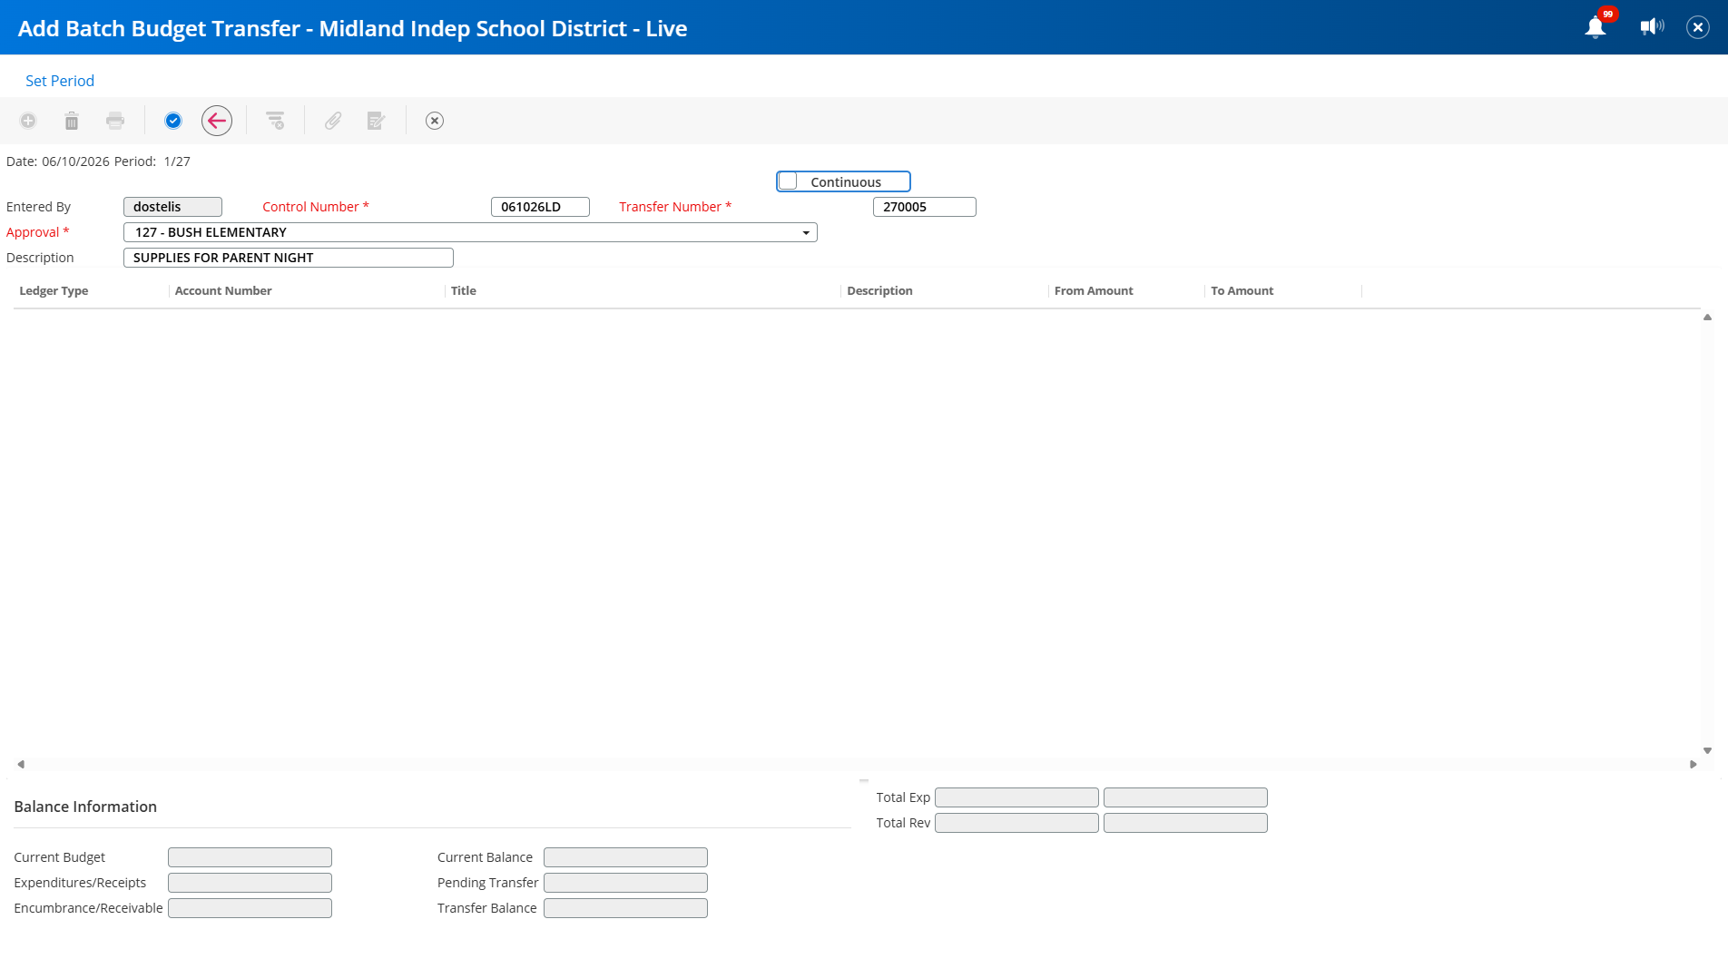Click the Transfer Balance field
This screenshot has height=978, width=1728.
[625, 908]
